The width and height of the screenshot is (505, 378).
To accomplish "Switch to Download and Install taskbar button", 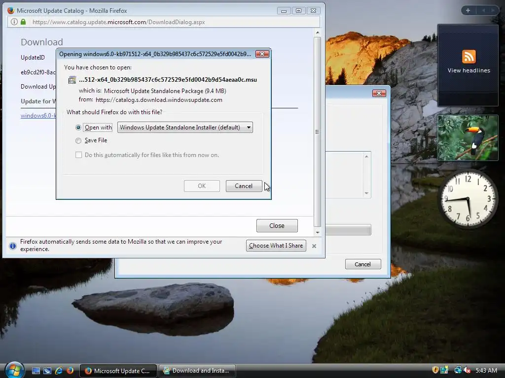I will (197, 371).
